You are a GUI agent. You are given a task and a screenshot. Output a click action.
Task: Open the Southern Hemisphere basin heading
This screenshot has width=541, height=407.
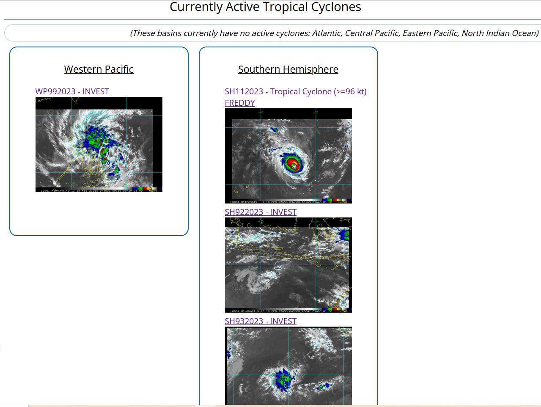[288, 69]
